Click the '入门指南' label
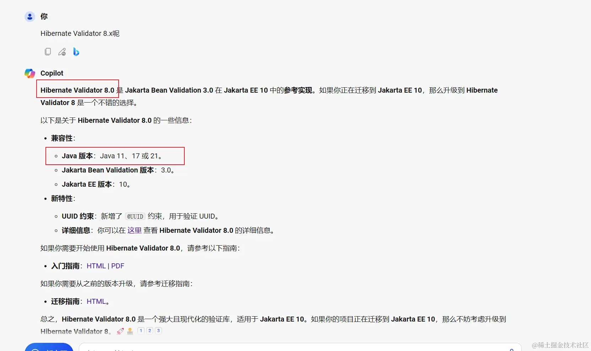 click(x=65, y=266)
